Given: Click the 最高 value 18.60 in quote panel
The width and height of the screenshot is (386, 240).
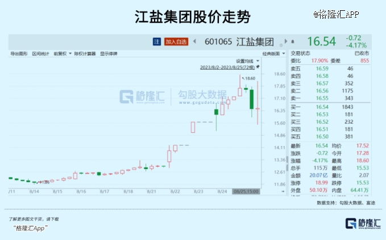Looking at the screenshot, I should [363, 161].
